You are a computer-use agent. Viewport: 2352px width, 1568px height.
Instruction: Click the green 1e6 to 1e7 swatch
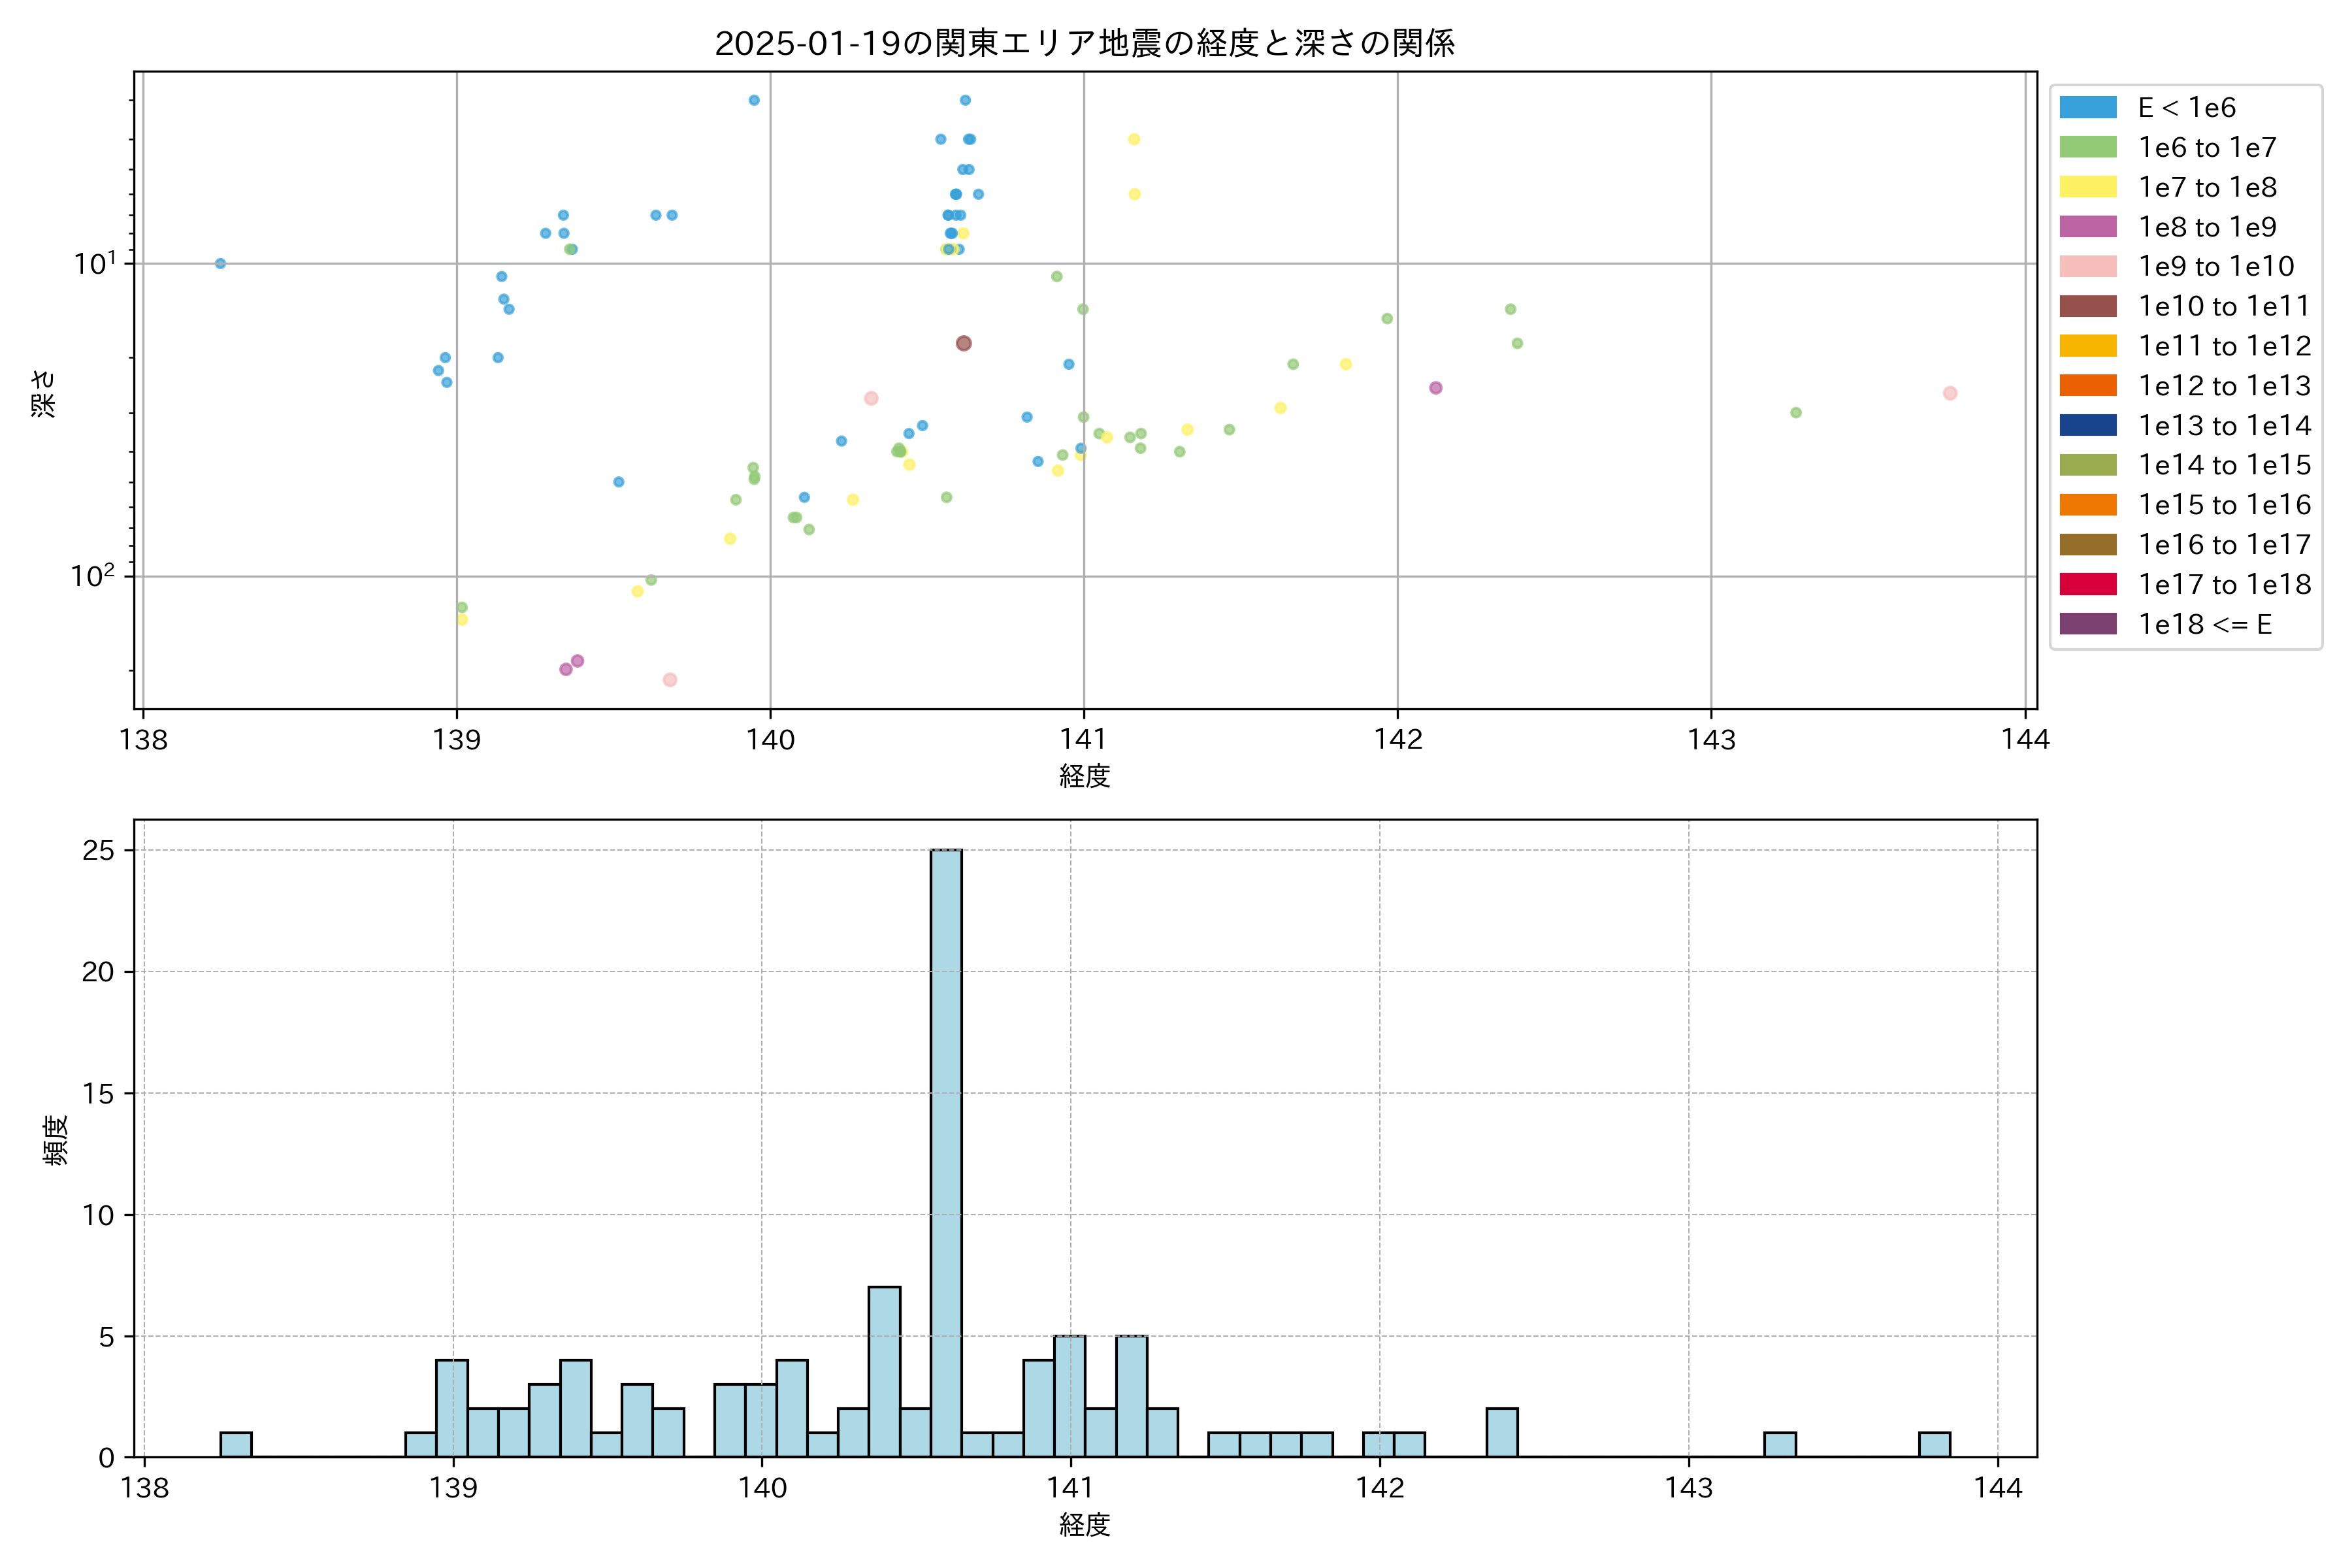pos(2088,147)
